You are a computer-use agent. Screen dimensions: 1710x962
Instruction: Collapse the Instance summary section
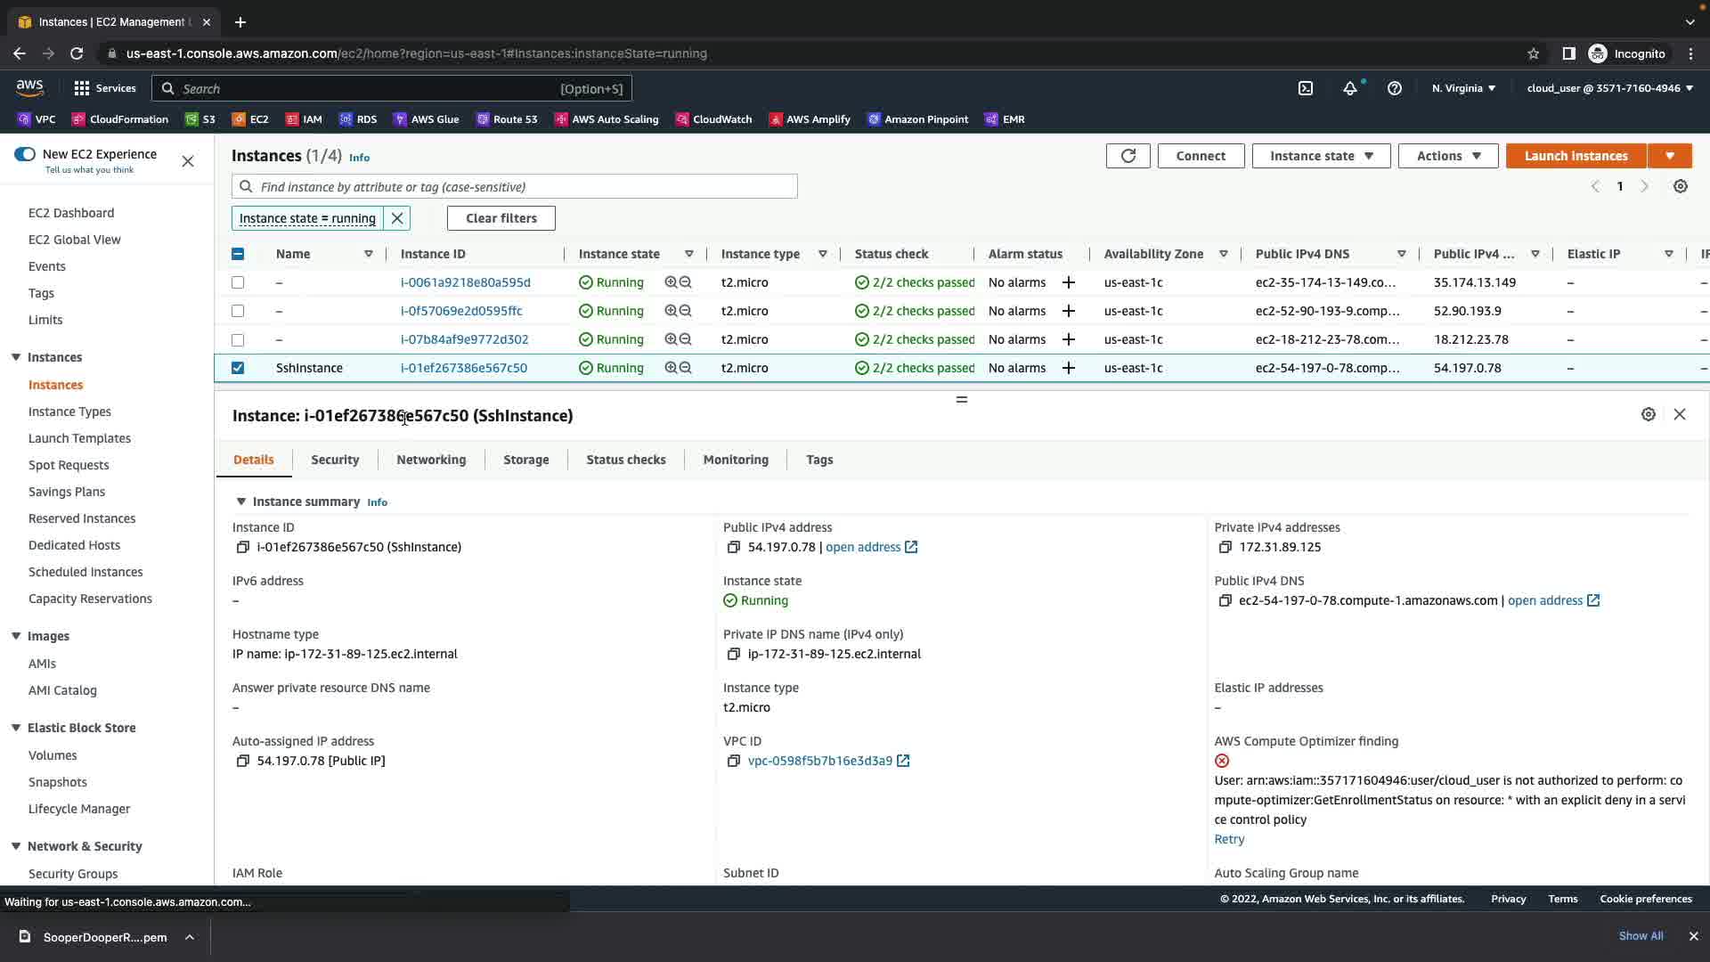click(240, 501)
